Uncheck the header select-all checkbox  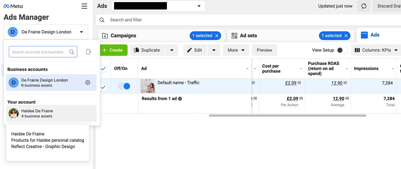point(103,68)
